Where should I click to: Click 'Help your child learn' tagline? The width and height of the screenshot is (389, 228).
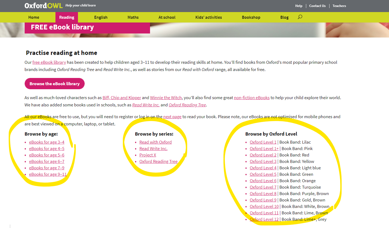click(x=80, y=5)
